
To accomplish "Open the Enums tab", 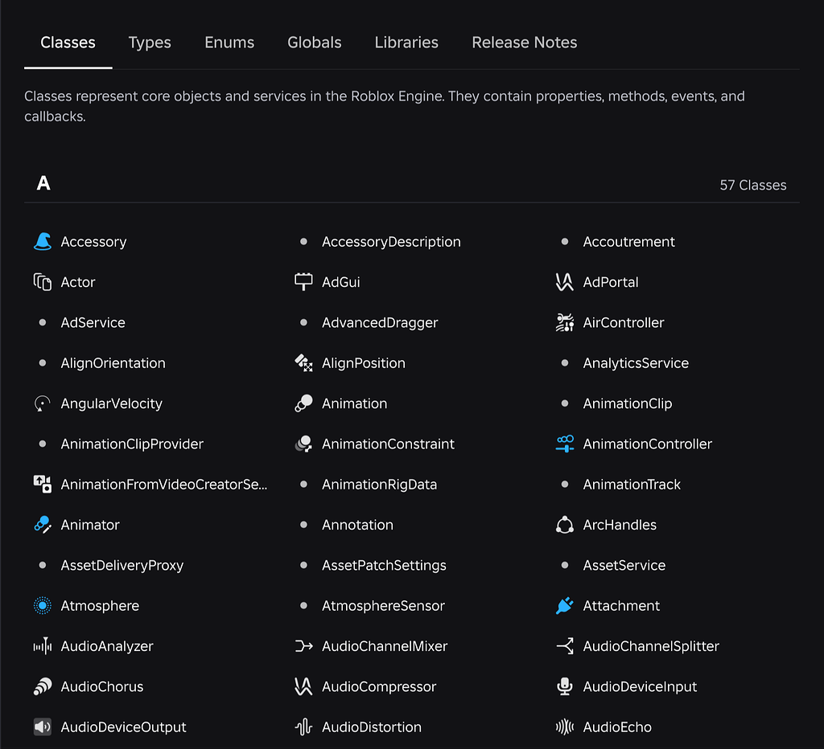I will point(229,43).
